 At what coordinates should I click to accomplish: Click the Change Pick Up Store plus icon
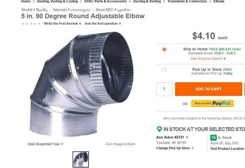pyautogui.click(x=192, y=148)
